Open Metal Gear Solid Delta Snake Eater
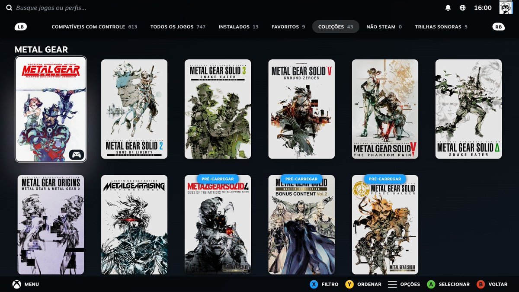Screen dimensions: 519x292 click(x=468, y=109)
